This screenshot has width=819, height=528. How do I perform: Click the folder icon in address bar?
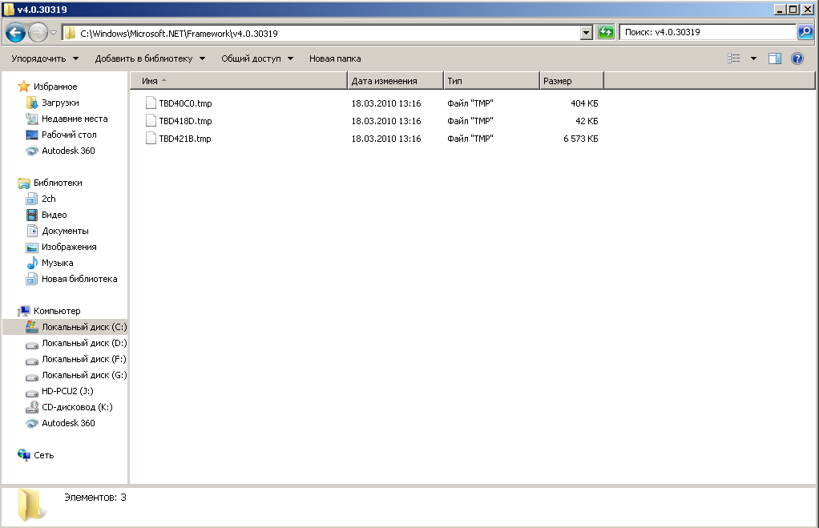pos(70,34)
